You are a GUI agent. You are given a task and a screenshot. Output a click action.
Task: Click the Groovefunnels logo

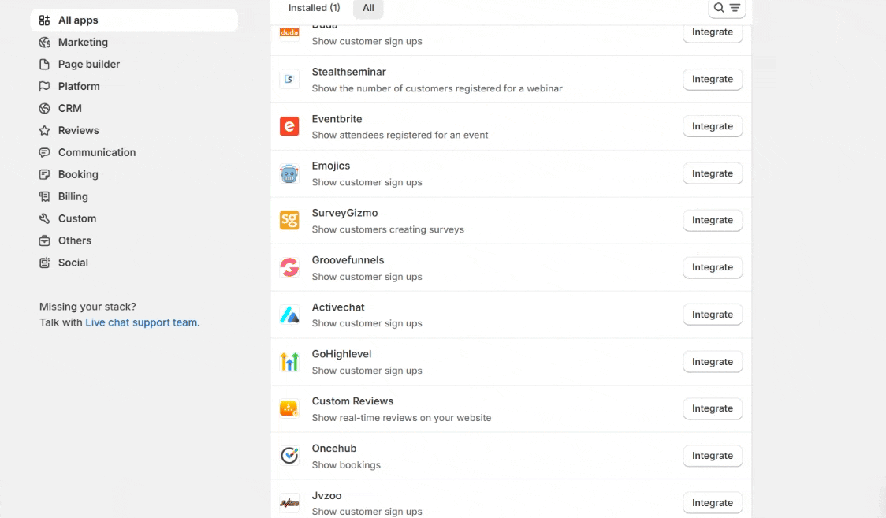pyautogui.click(x=289, y=267)
